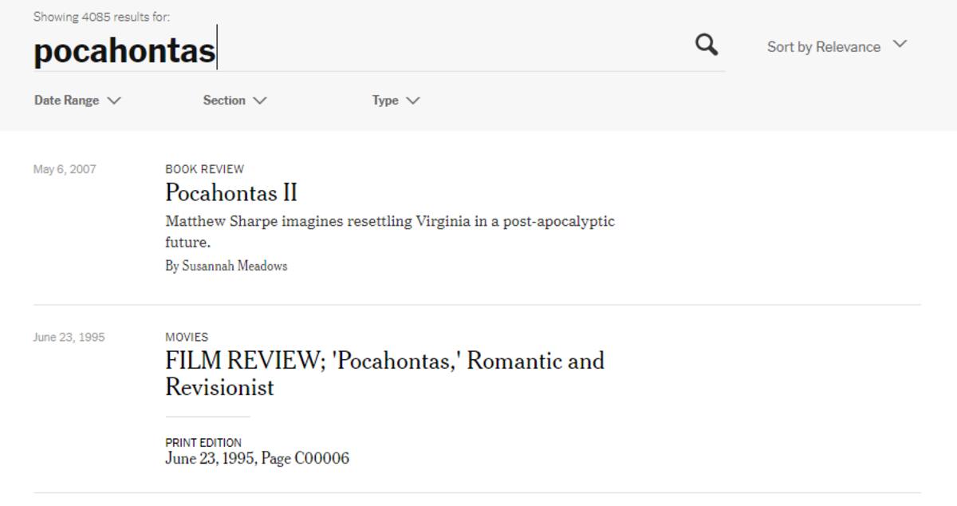This screenshot has height=506, width=957.
Task: Expand the Date Range filter
Action: click(77, 101)
